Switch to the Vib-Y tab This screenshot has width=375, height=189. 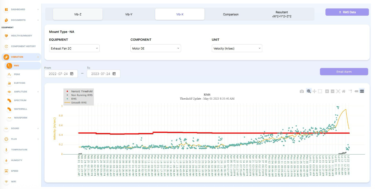click(129, 14)
